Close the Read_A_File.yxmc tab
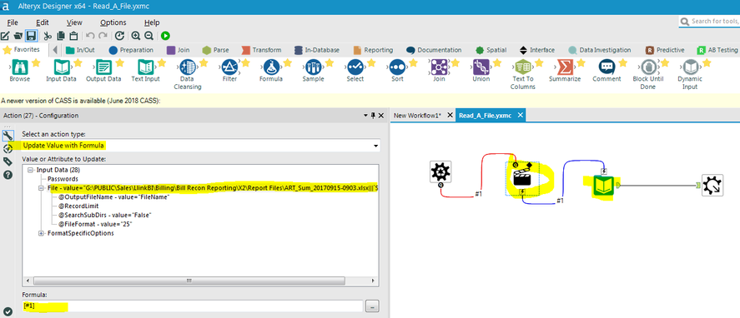The width and height of the screenshot is (740, 318). click(521, 116)
